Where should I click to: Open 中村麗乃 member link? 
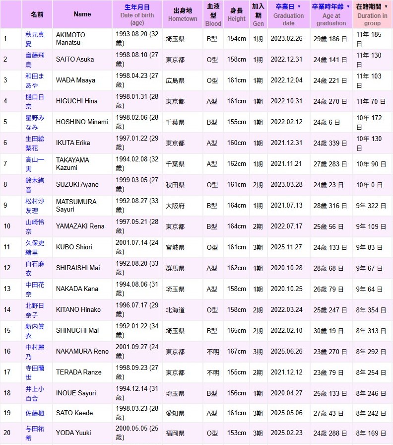pyautogui.click(x=35, y=352)
